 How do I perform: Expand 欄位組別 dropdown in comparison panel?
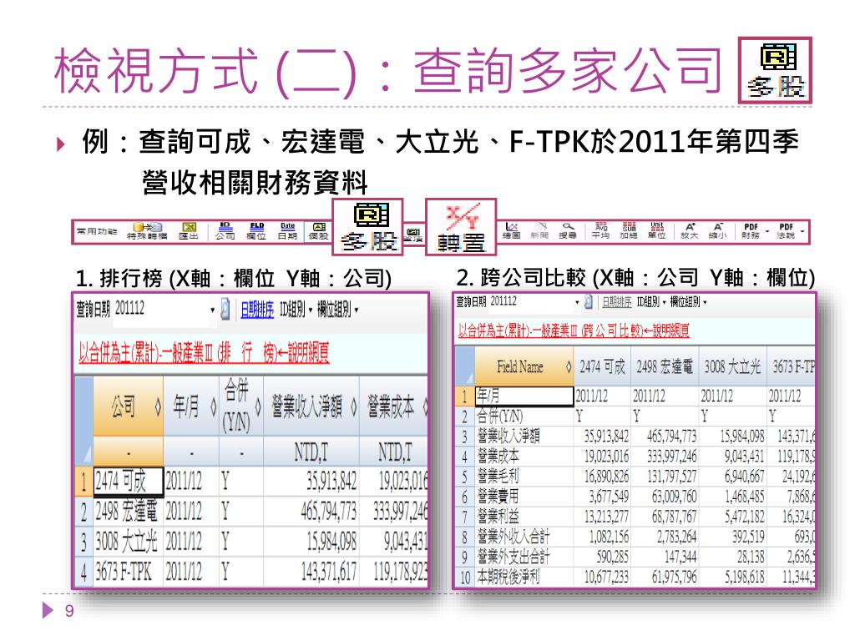[688, 301]
